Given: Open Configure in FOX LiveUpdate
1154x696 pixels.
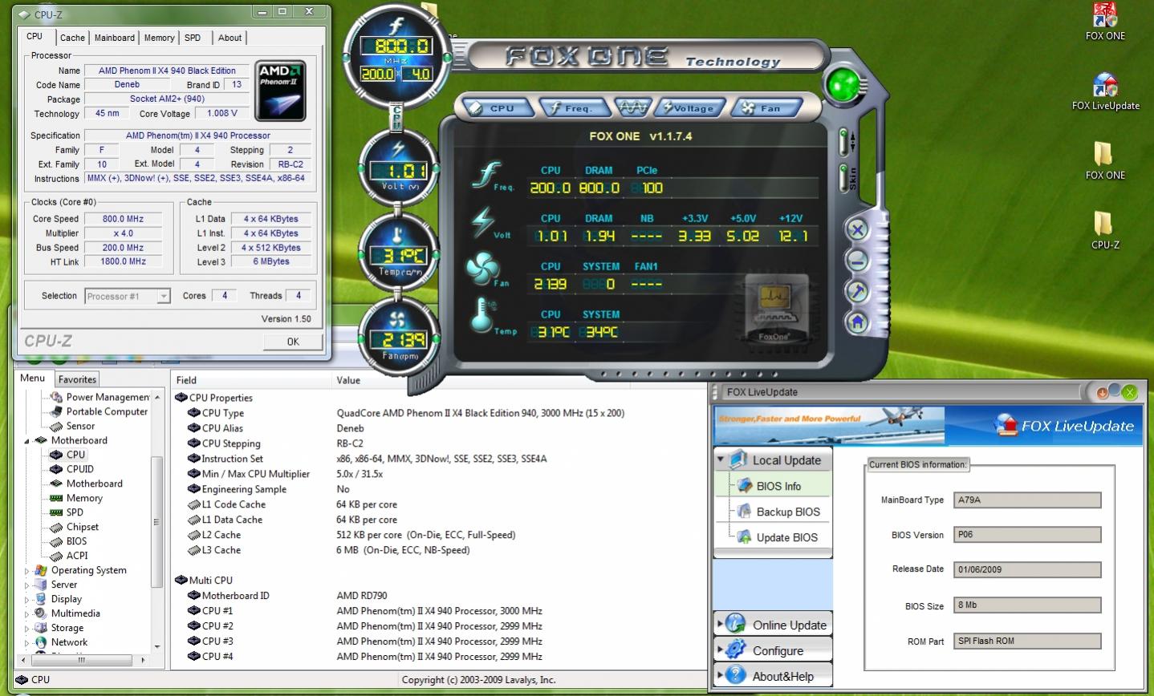Looking at the screenshot, I should [773, 650].
